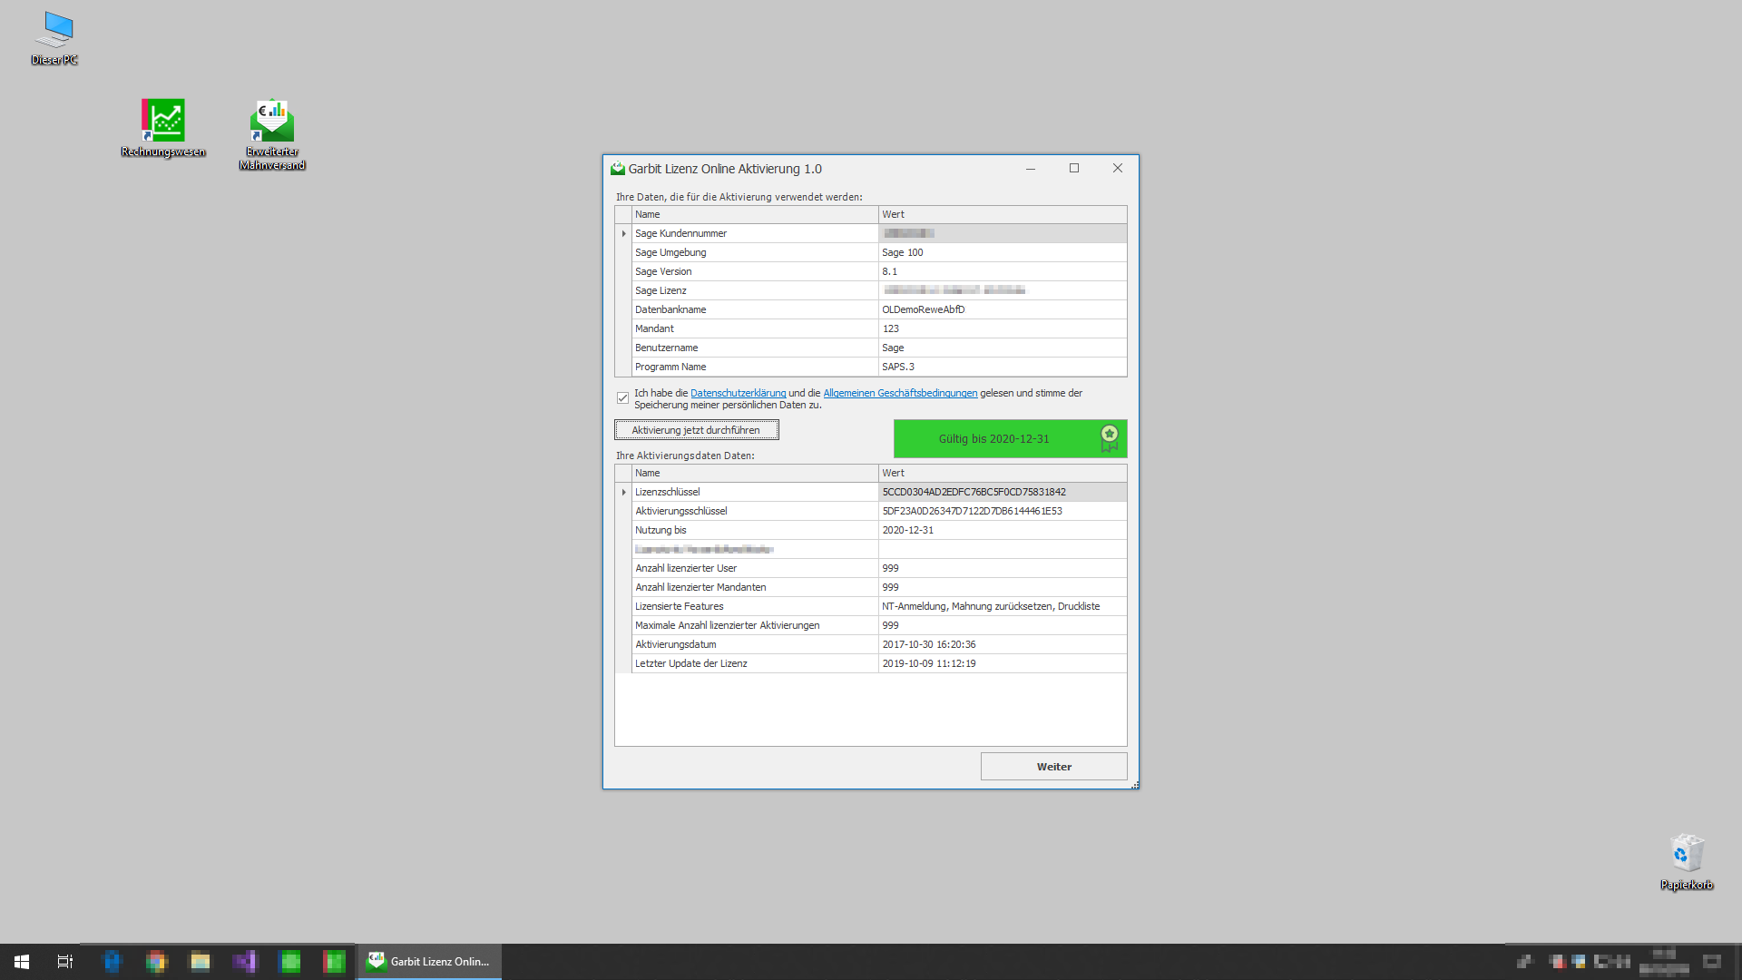This screenshot has height=980, width=1742.
Task: Open Allgemeinen Geschäftsbedingungen link
Action: coord(899,394)
